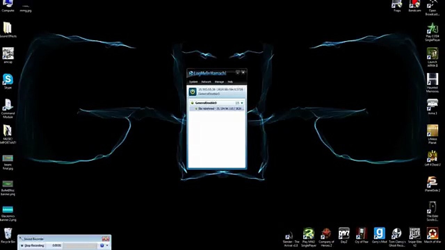Viewport: 445px width, 250px height.
Task: Open the Help menu in Hamachi
Action: (x=230, y=82)
